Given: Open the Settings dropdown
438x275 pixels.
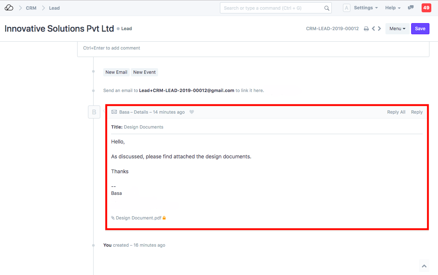Looking at the screenshot, I should click(x=366, y=8).
